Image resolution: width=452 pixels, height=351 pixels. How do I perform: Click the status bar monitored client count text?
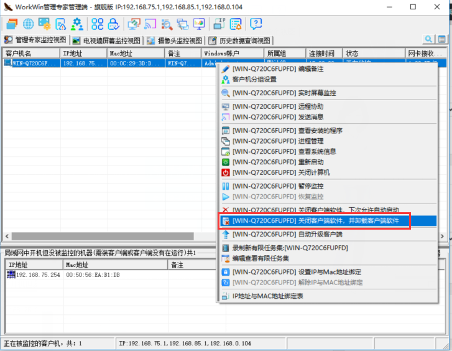pos(43,344)
